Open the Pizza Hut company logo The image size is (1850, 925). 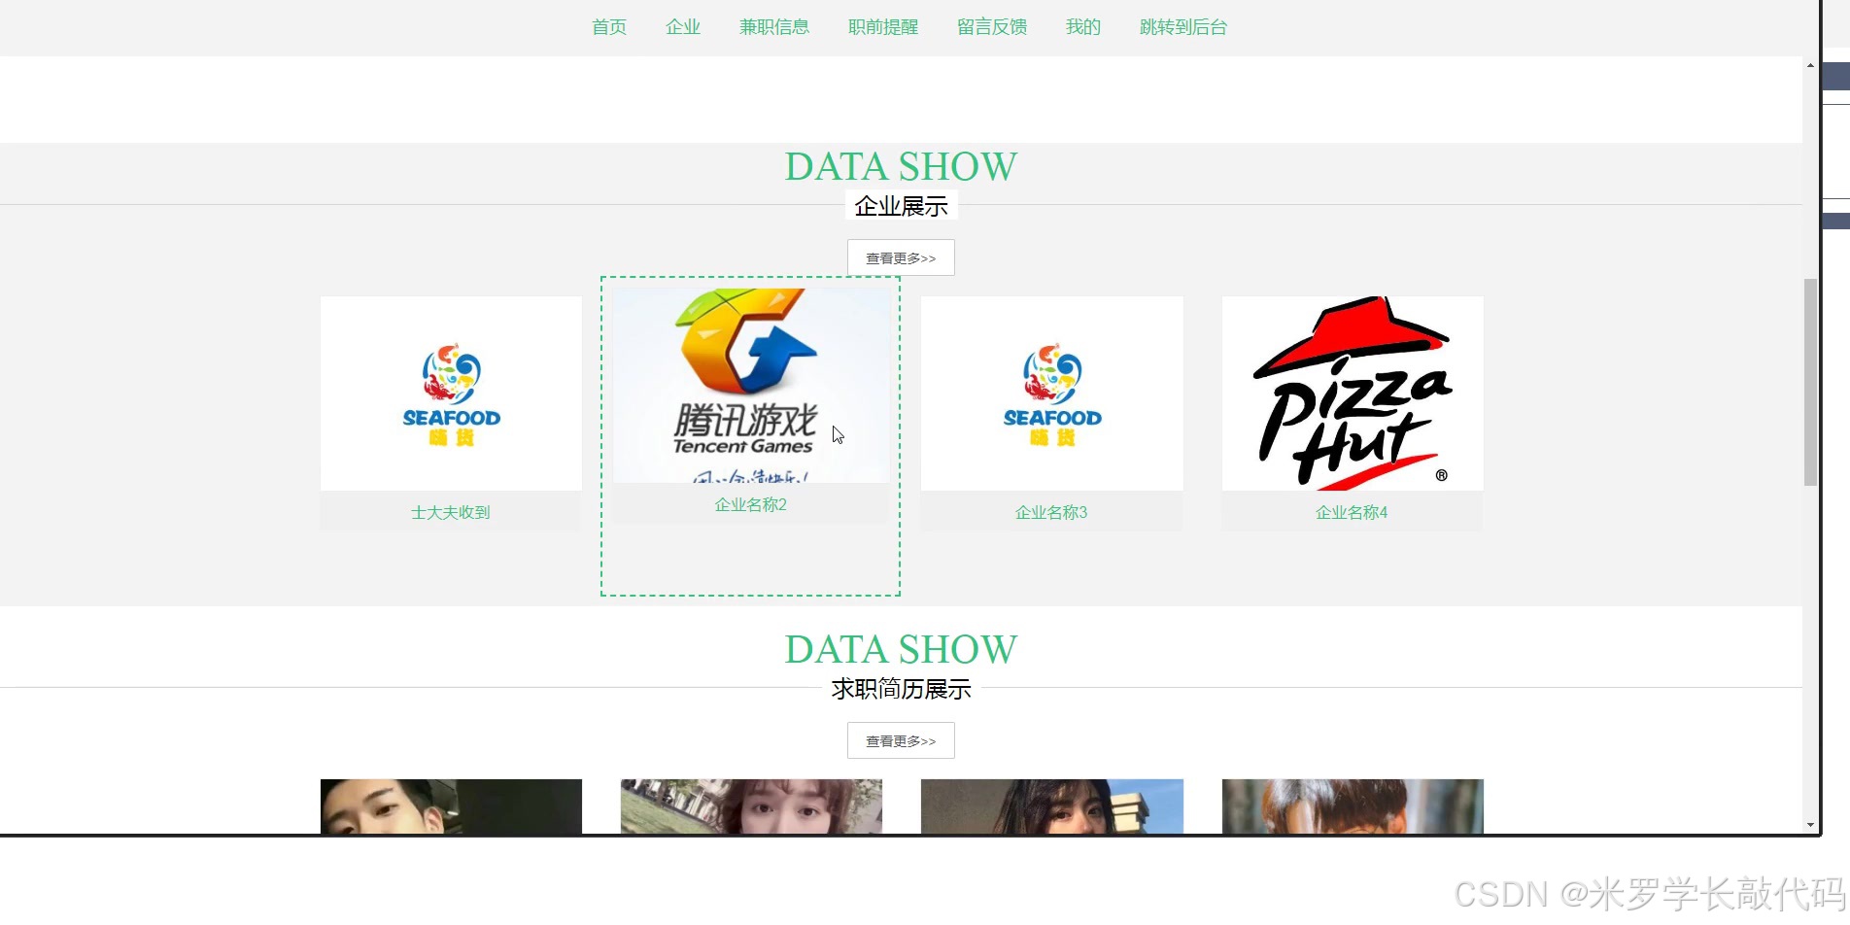(x=1353, y=394)
